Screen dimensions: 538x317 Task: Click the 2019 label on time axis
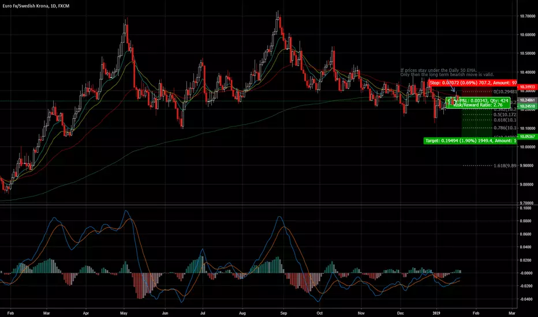[436, 311]
